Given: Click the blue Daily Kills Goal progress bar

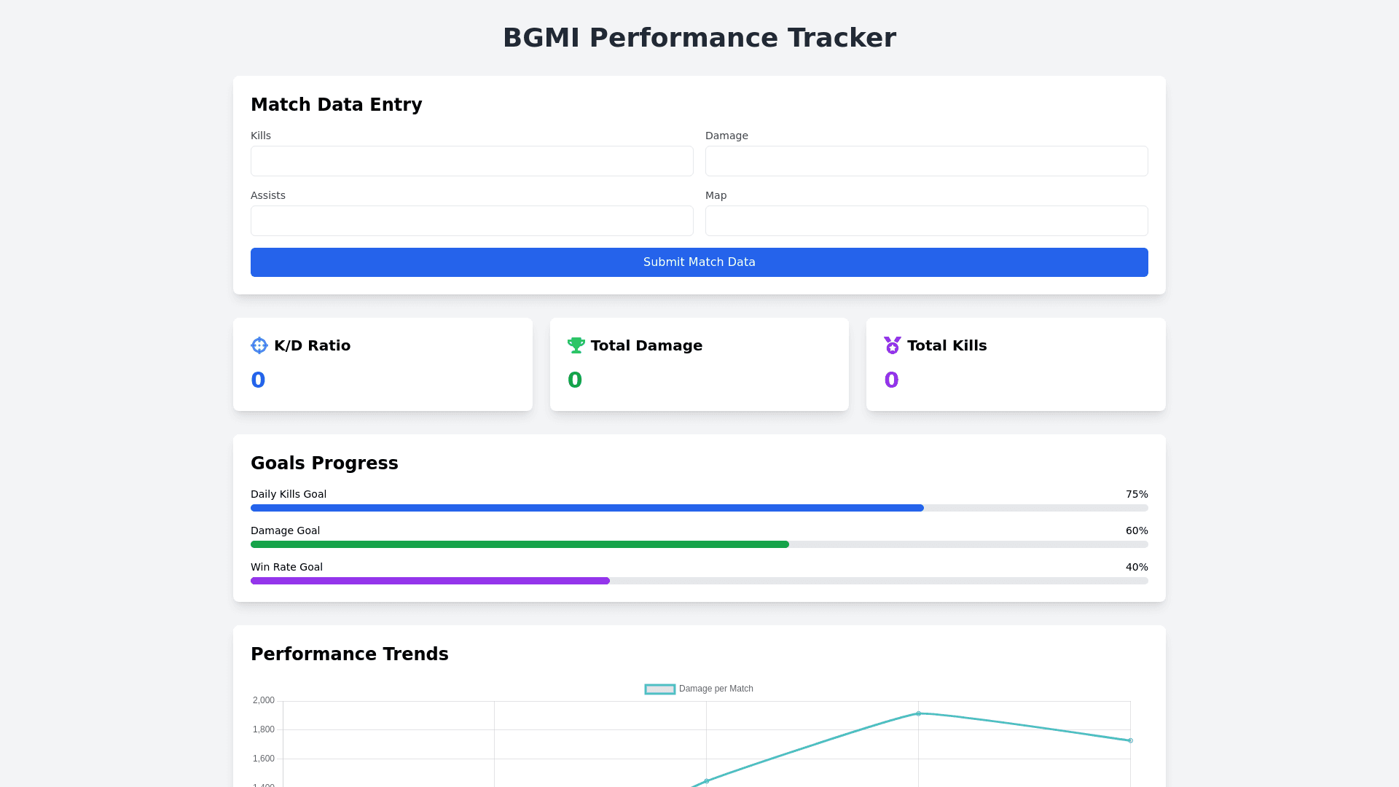Looking at the screenshot, I should pyautogui.click(x=587, y=508).
